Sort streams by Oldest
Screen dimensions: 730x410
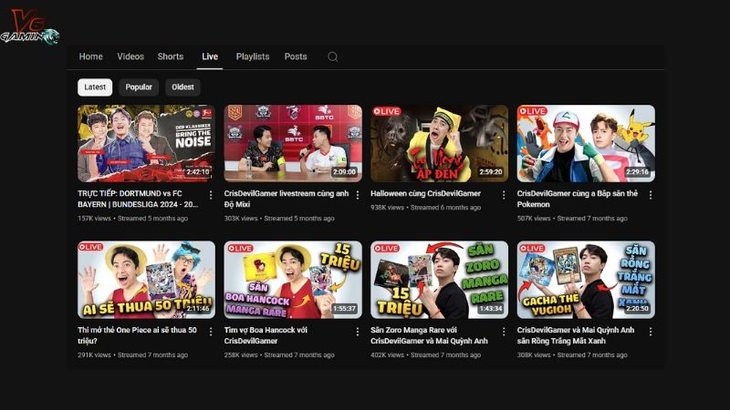[x=182, y=87]
